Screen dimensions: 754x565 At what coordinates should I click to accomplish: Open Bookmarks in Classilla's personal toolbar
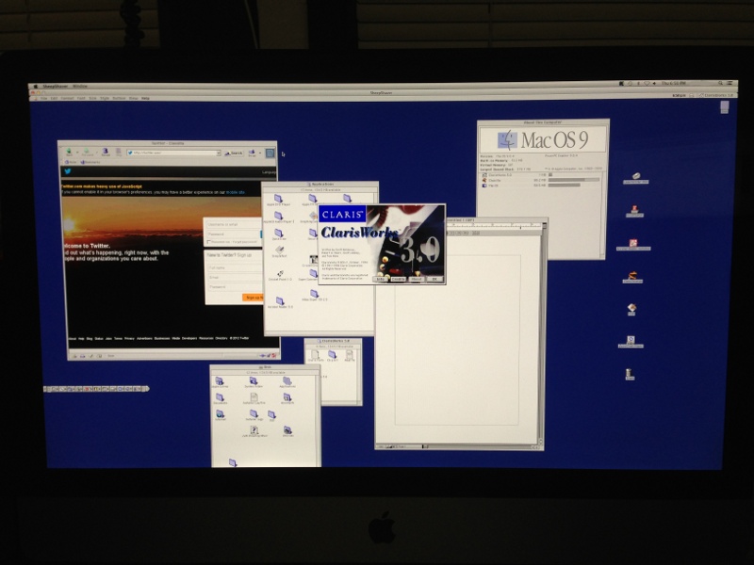[90, 162]
